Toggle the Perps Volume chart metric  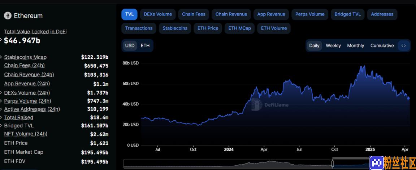[310, 14]
